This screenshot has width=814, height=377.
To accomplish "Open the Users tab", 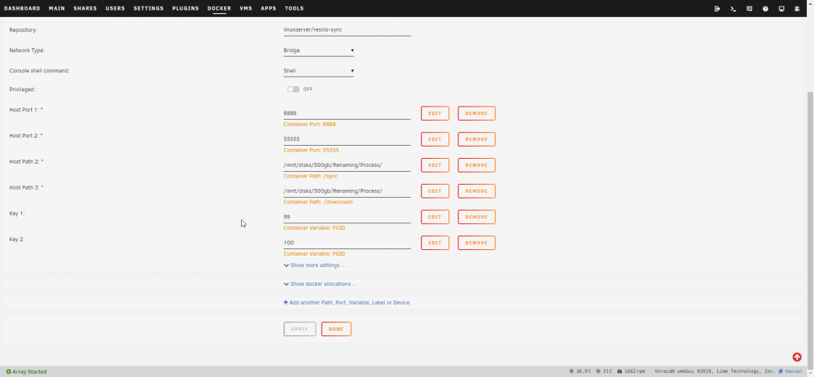I will tap(116, 8).
